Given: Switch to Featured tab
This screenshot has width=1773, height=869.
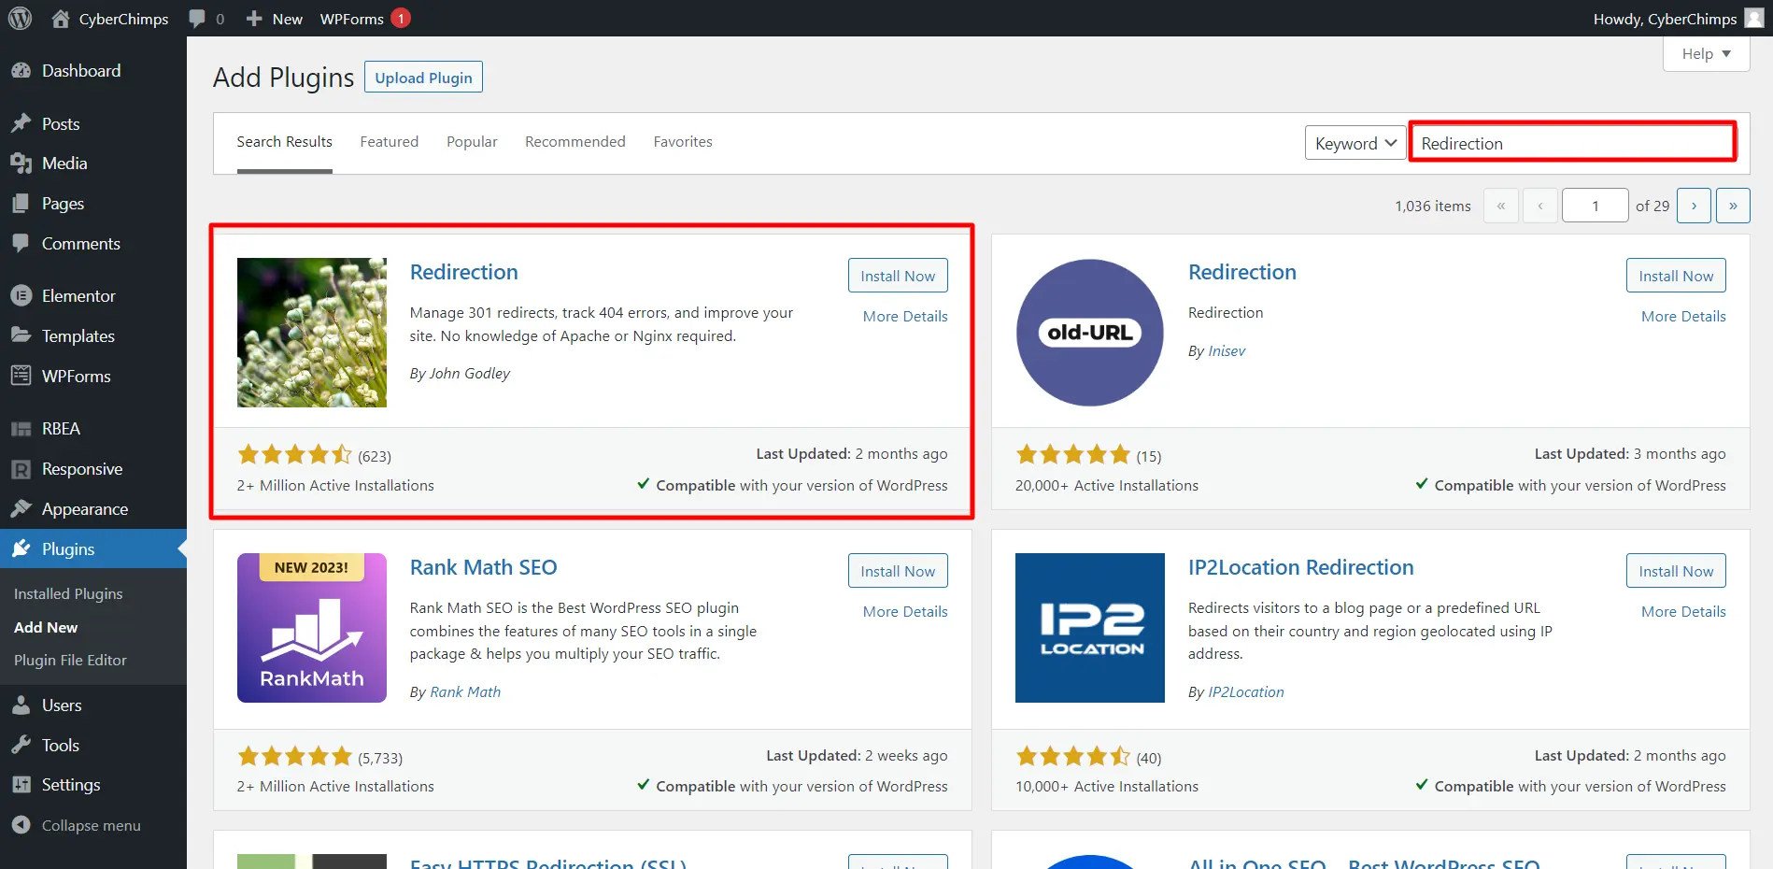Looking at the screenshot, I should point(390,142).
